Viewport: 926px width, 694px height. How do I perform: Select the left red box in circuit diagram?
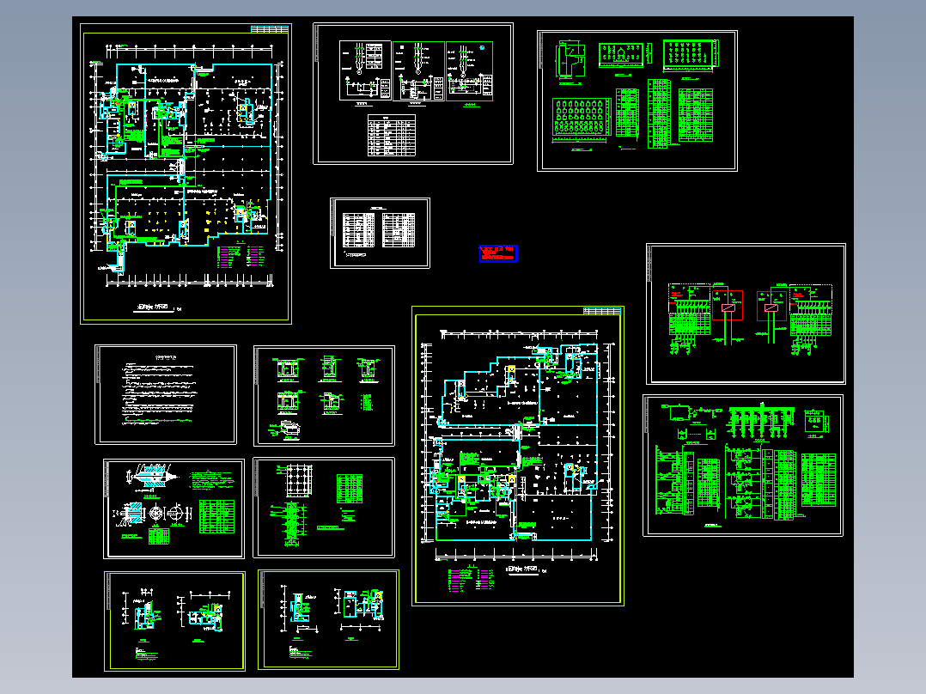click(727, 306)
